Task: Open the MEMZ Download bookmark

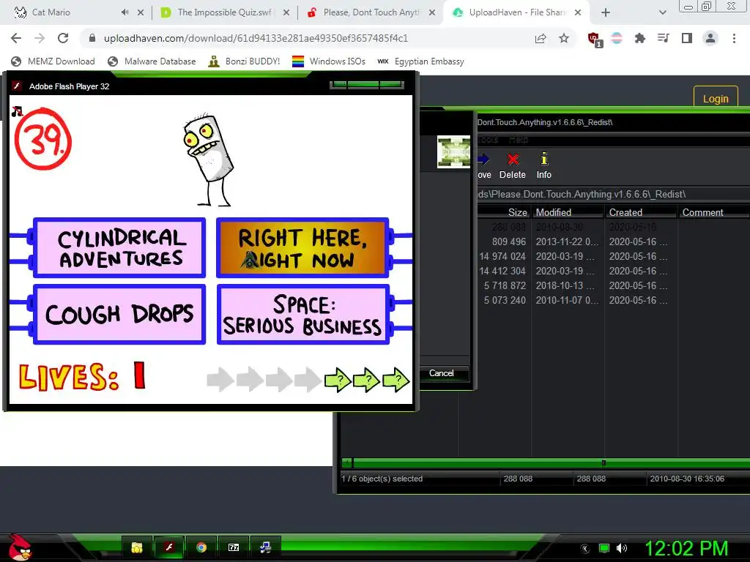Action: tap(53, 61)
